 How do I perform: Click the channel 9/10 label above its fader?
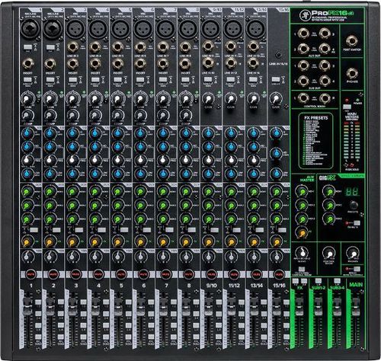pos(211,286)
